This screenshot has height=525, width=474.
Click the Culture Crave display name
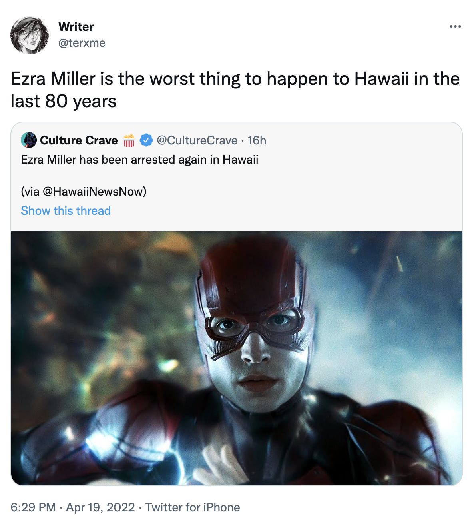[x=79, y=140]
